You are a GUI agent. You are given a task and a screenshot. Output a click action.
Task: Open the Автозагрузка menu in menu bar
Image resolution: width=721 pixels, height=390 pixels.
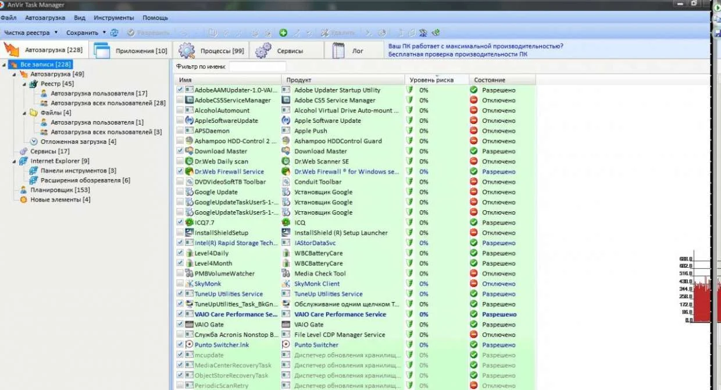click(45, 18)
